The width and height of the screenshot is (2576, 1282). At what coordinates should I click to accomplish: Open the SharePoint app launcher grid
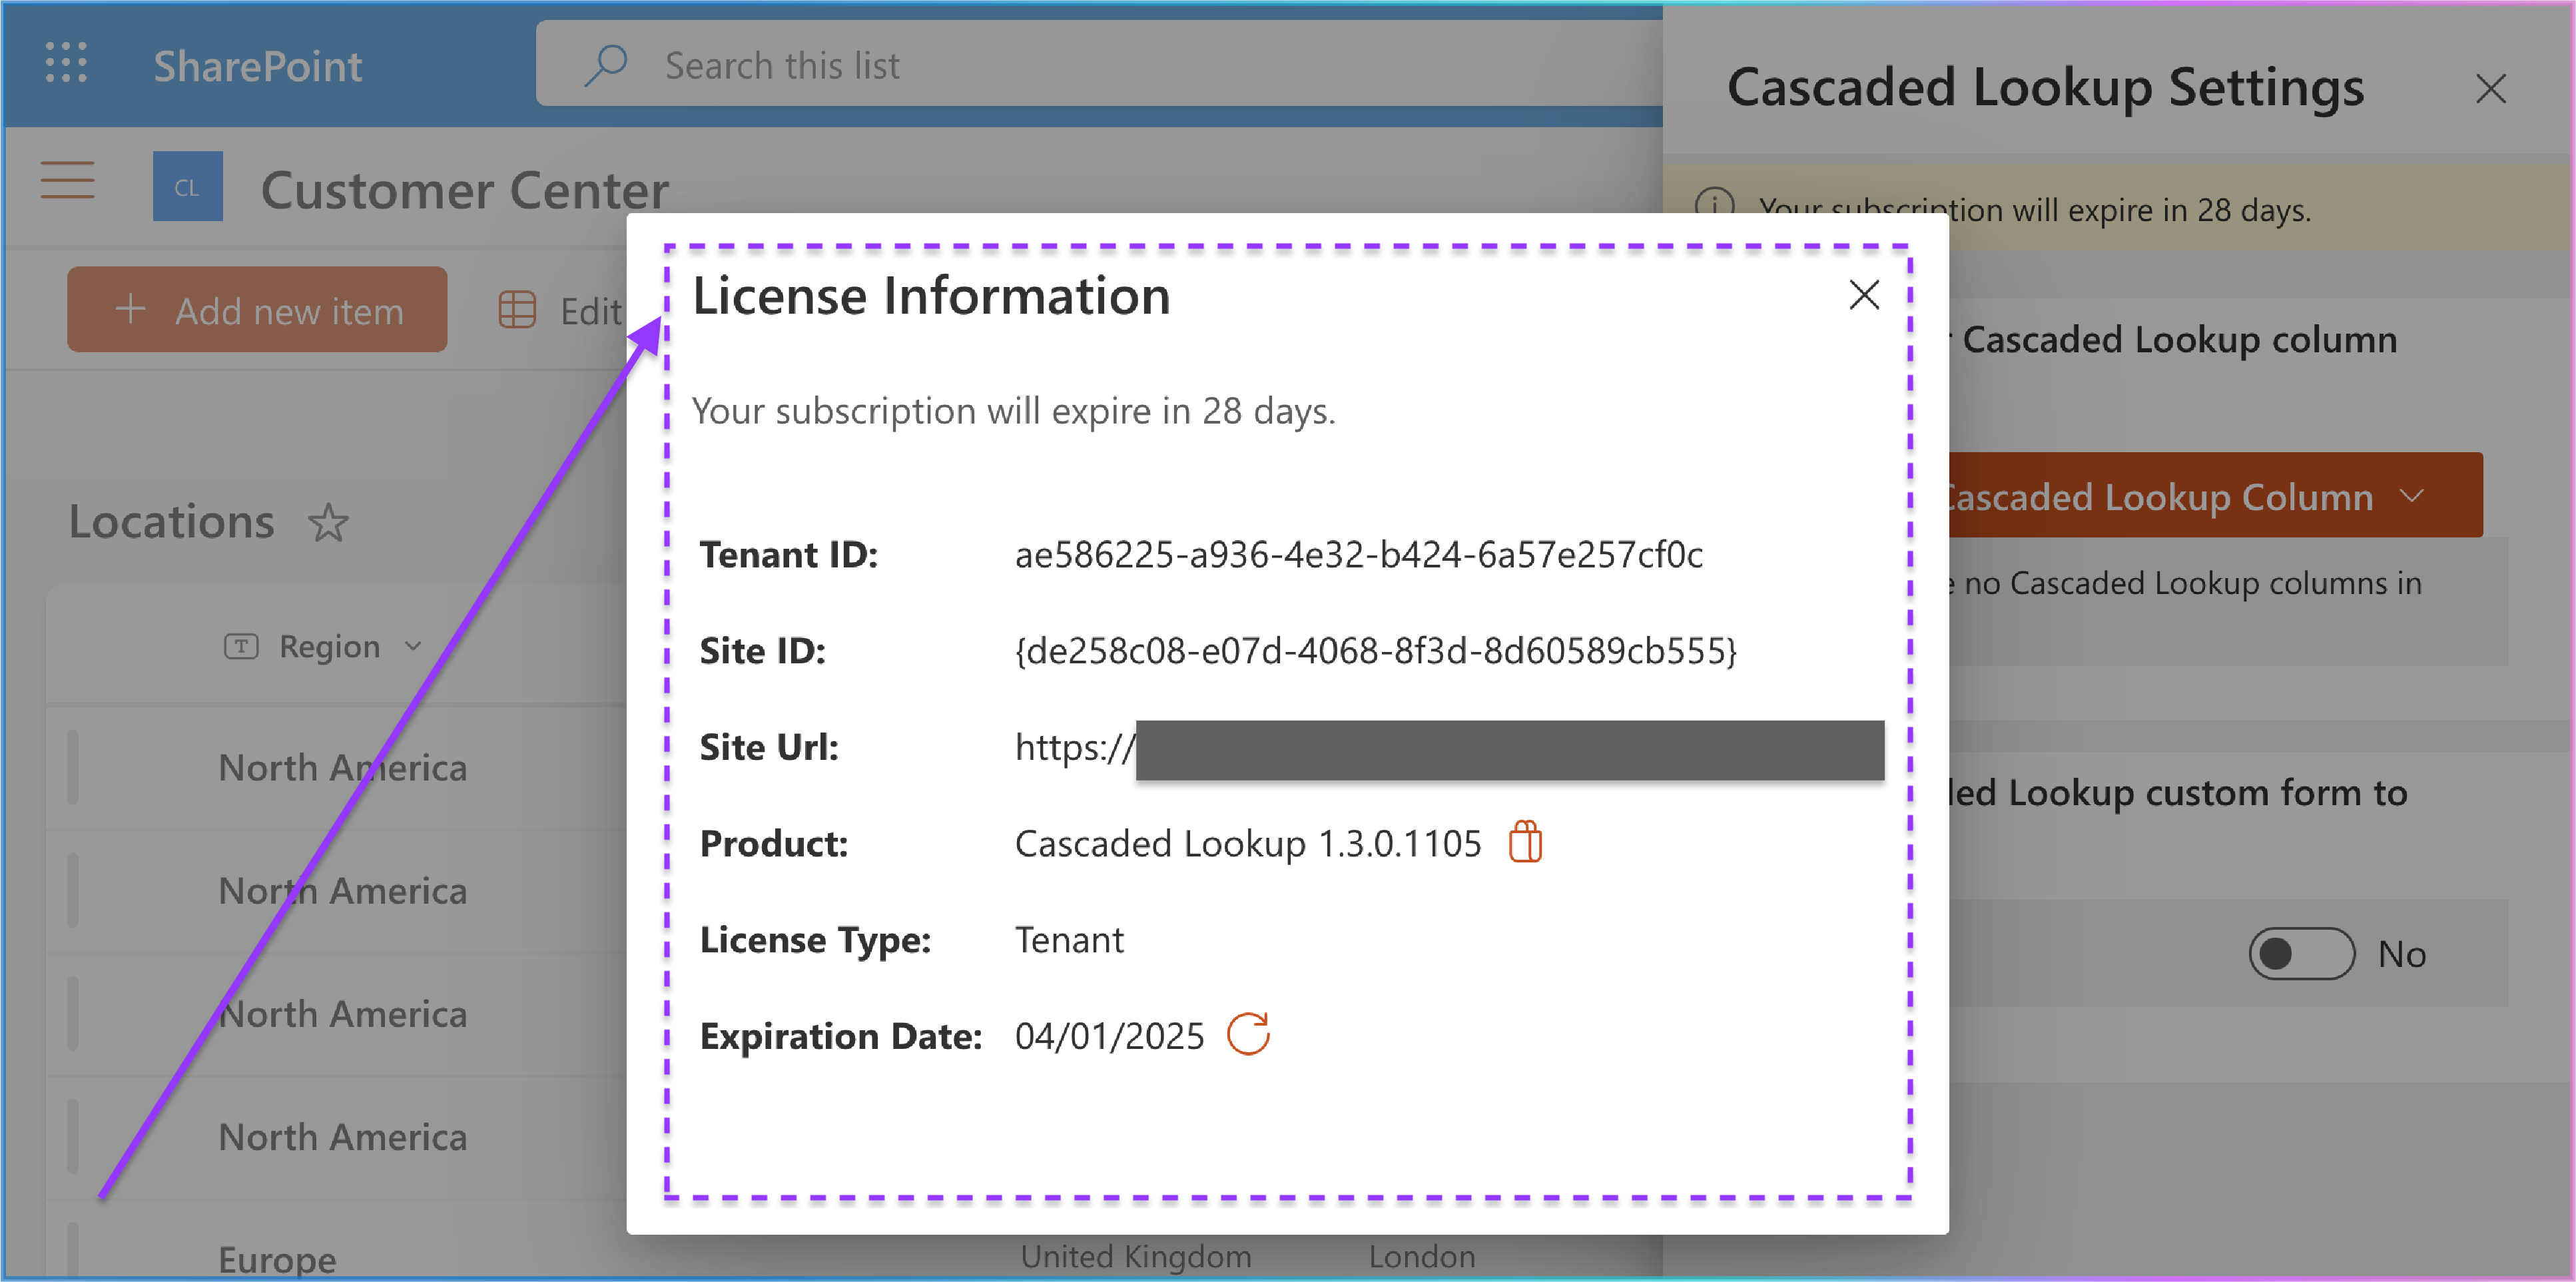pyautogui.click(x=66, y=63)
